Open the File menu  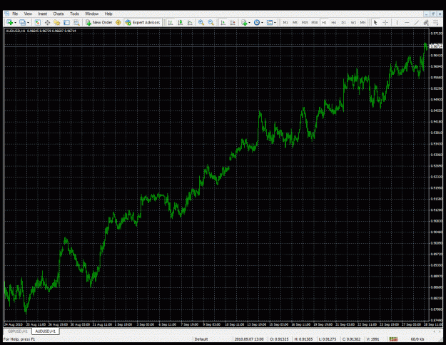[15, 14]
